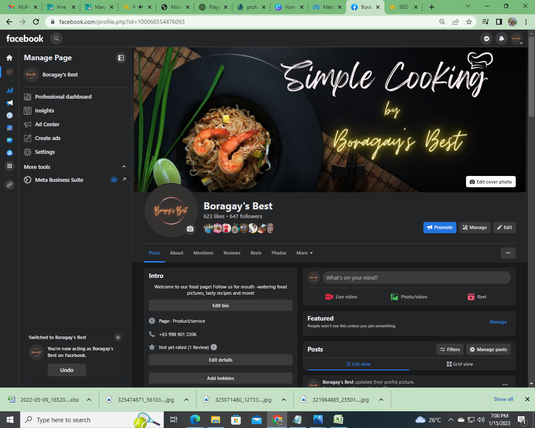The image size is (535, 428).
Task: Click the chain link shortcut icon
Action: pos(9,184)
